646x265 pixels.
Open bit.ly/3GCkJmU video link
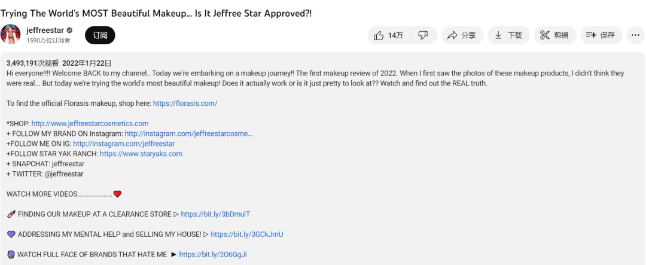(x=246, y=234)
